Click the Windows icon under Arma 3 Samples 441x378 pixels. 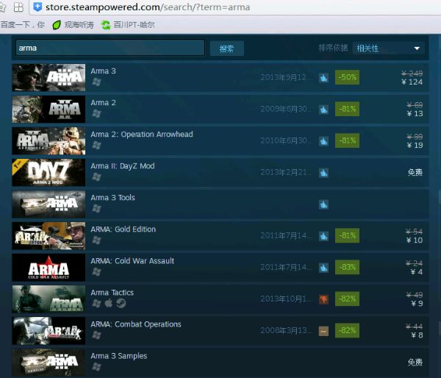(96, 366)
